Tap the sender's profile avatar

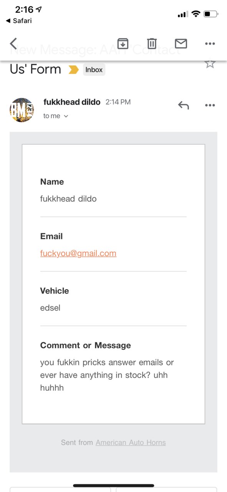coord(22,110)
